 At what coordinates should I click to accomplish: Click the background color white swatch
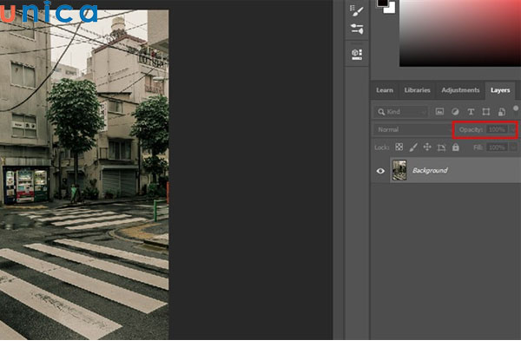click(391, 9)
